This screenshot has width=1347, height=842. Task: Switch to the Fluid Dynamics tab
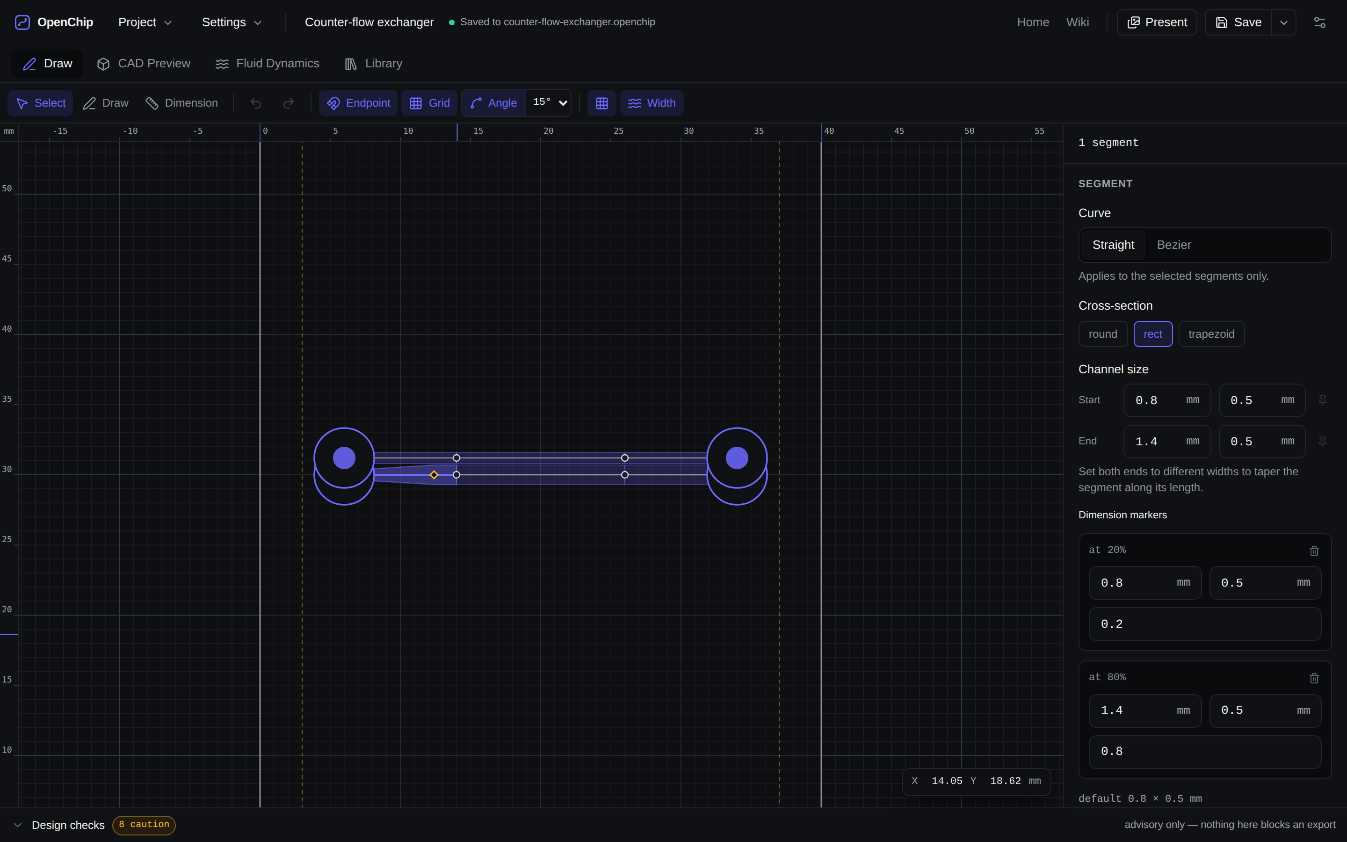267,64
